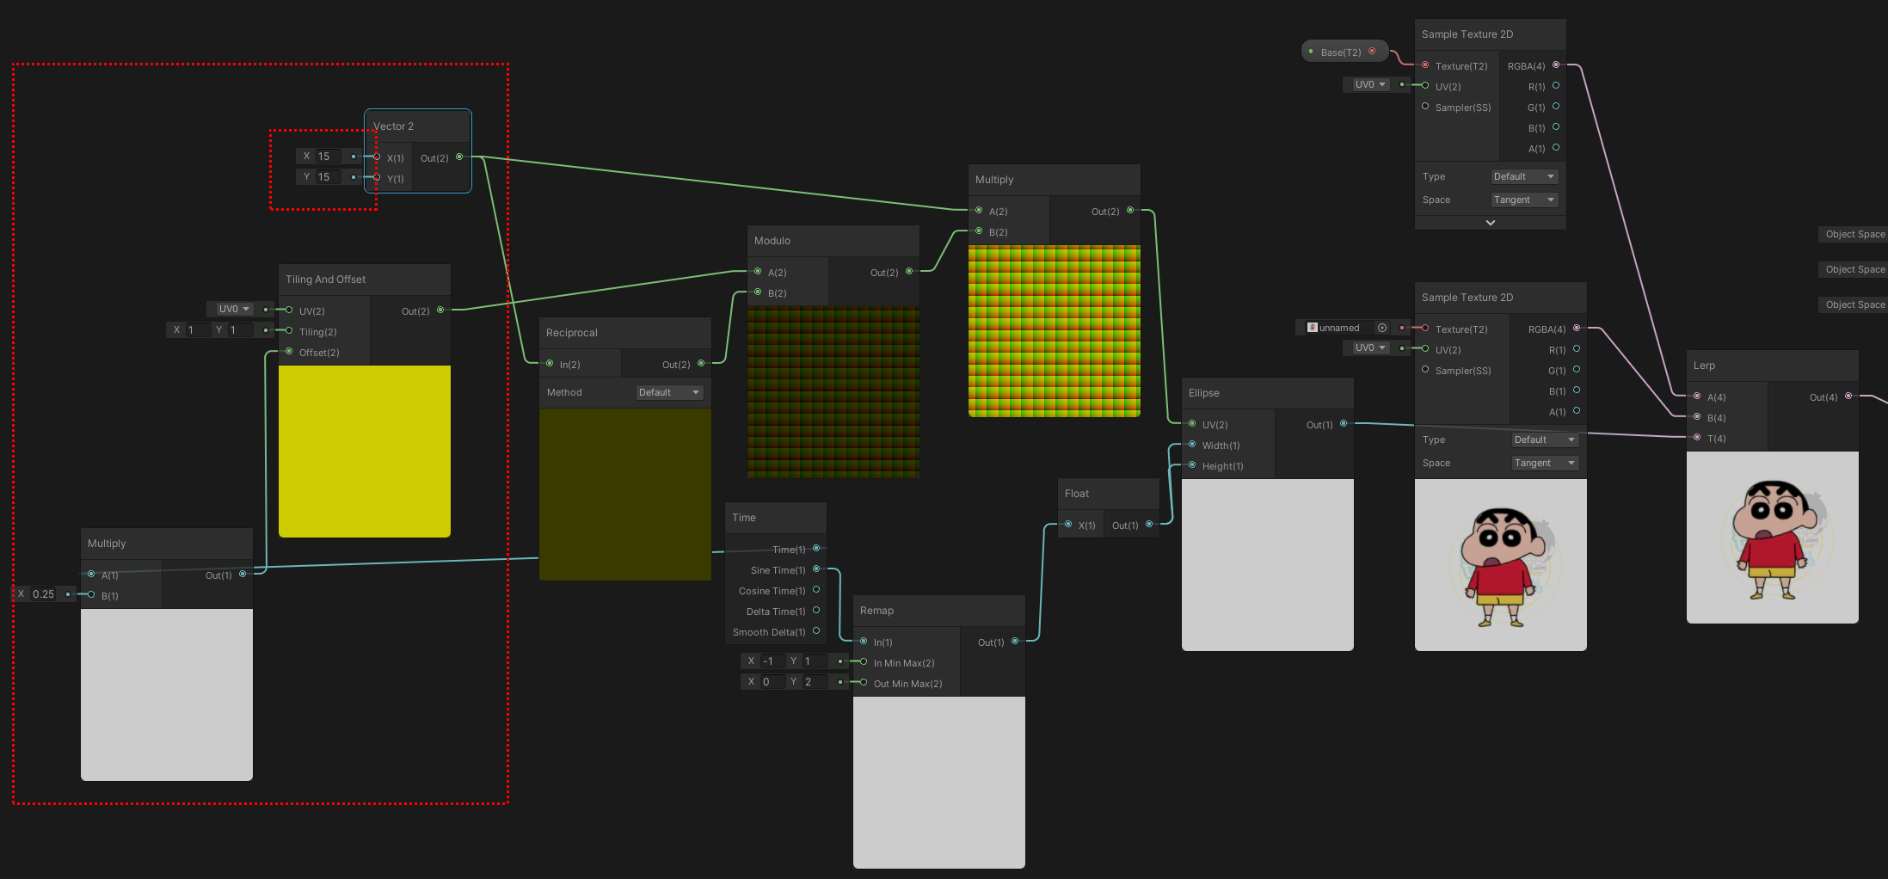Click the Vector 2 X value field
The width and height of the screenshot is (1888, 879).
pos(329,157)
